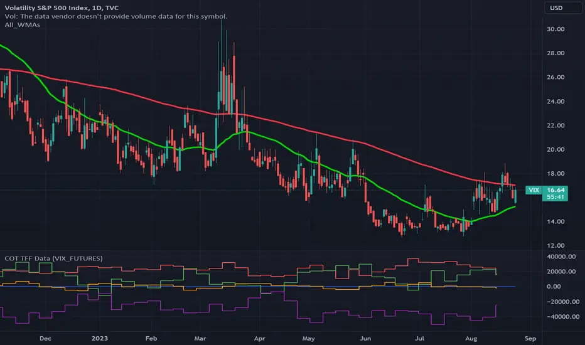Click the 12.00 price axis label

tap(555, 245)
